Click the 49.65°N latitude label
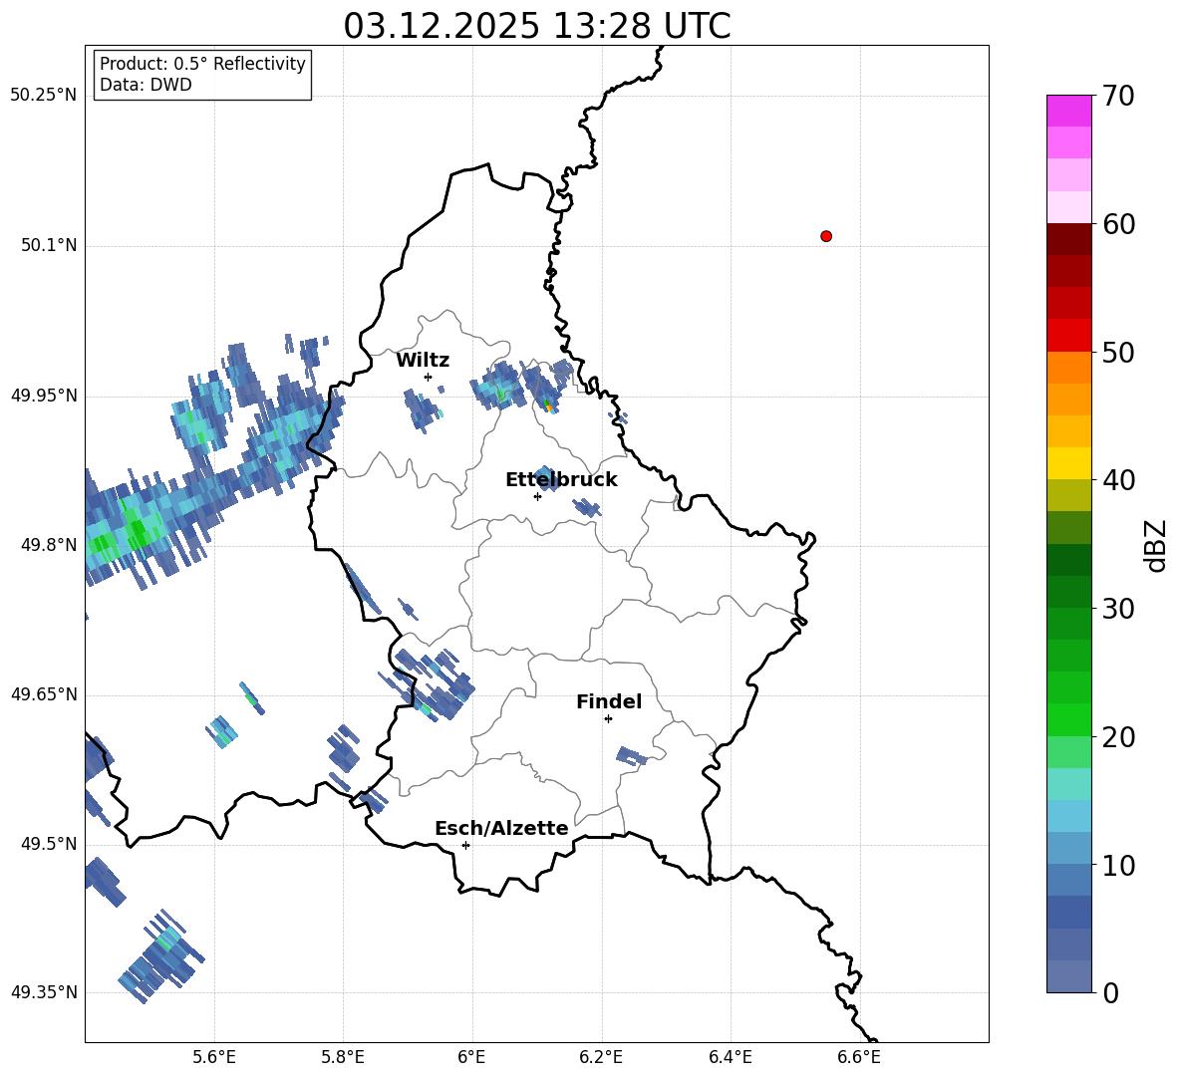The height and width of the screenshot is (1077, 1180). point(44,695)
